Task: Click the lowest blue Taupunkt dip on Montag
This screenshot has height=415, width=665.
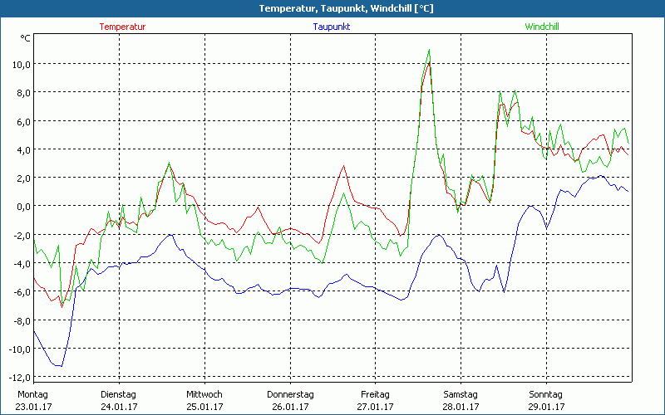Action: pos(58,365)
